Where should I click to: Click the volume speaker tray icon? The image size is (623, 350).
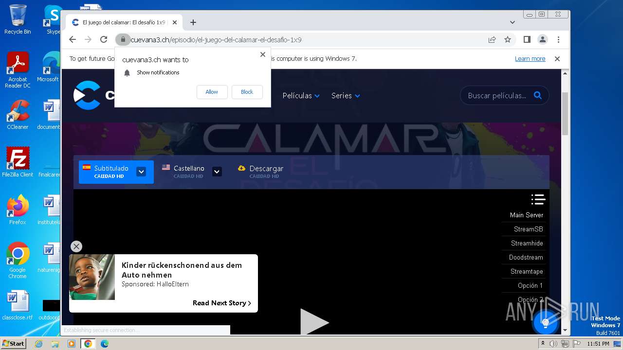tap(553, 344)
